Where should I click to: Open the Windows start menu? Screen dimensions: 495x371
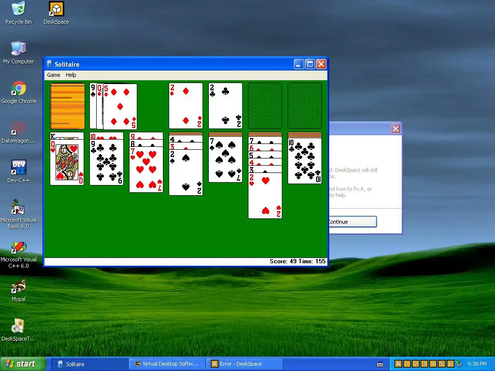(x=23, y=364)
